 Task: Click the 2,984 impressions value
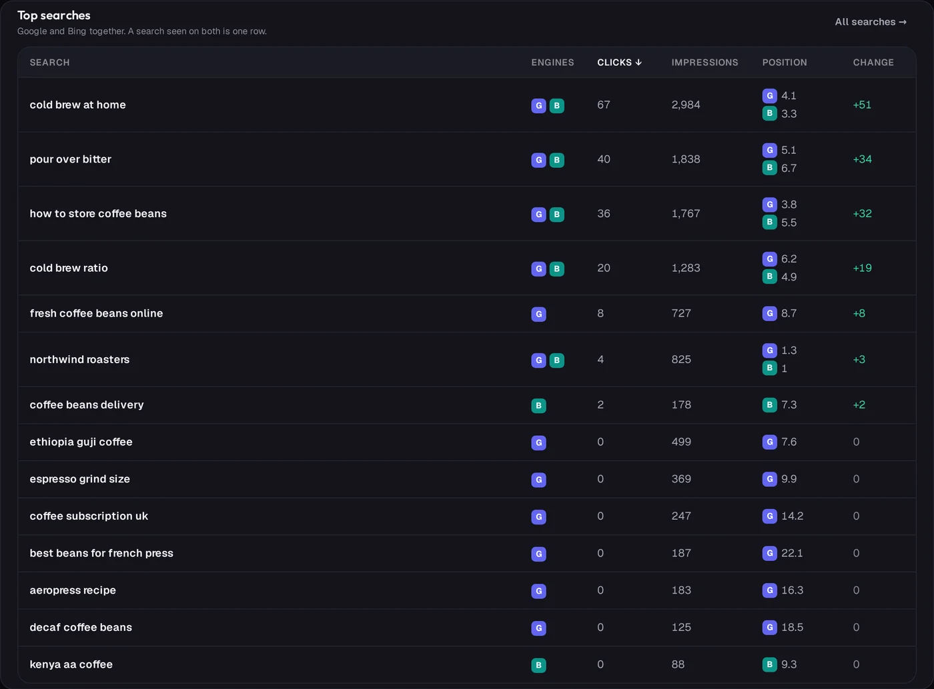[686, 105]
